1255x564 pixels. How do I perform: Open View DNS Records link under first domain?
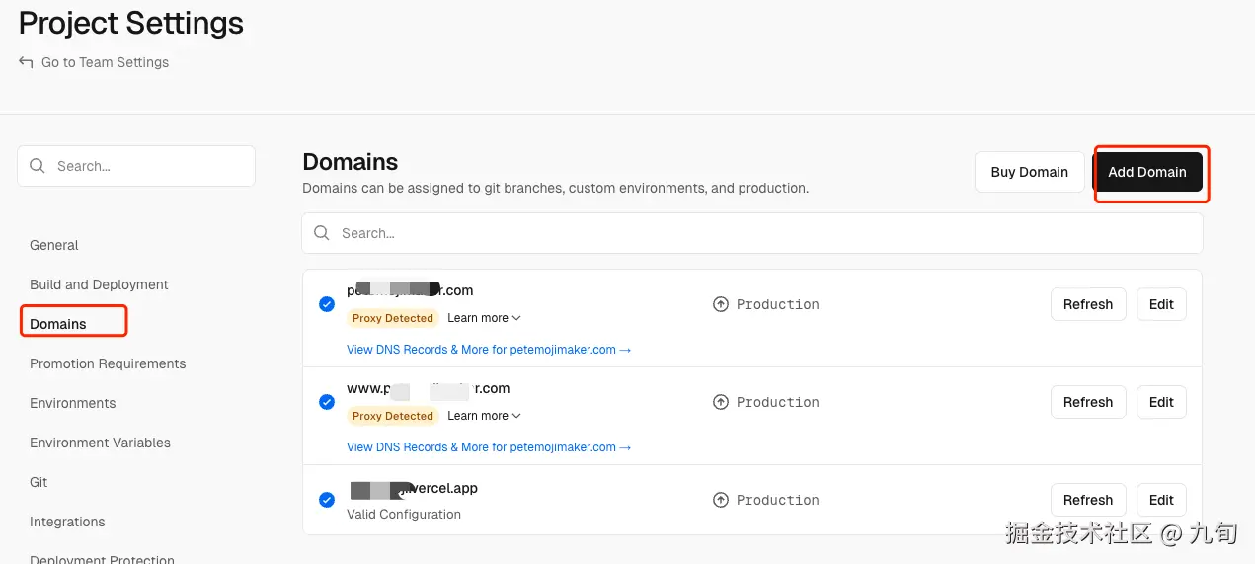click(x=488, y=350)
